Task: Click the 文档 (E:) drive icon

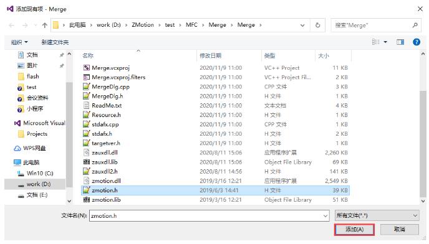Action: click(x=21, y=195)
